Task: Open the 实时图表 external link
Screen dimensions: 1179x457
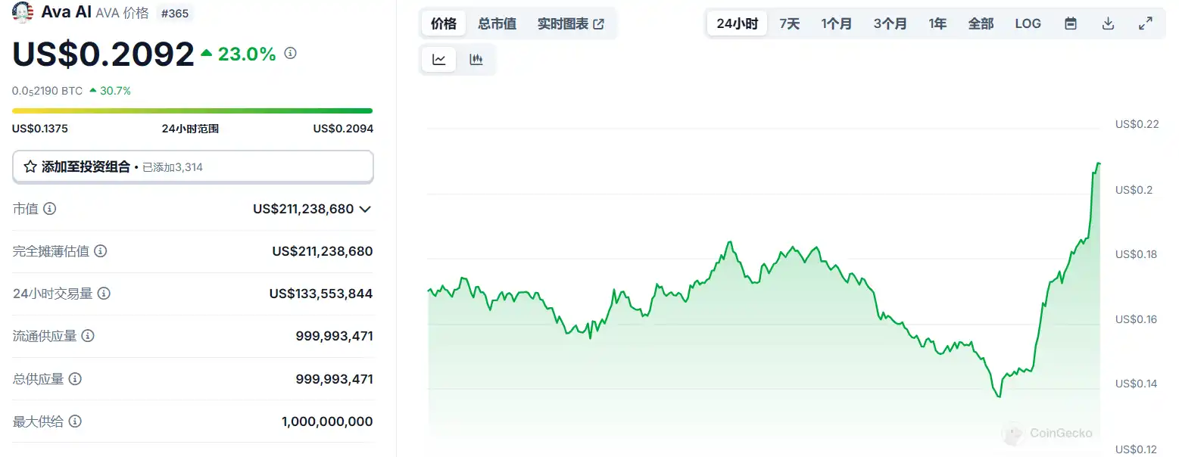Action: click(570, 23)
